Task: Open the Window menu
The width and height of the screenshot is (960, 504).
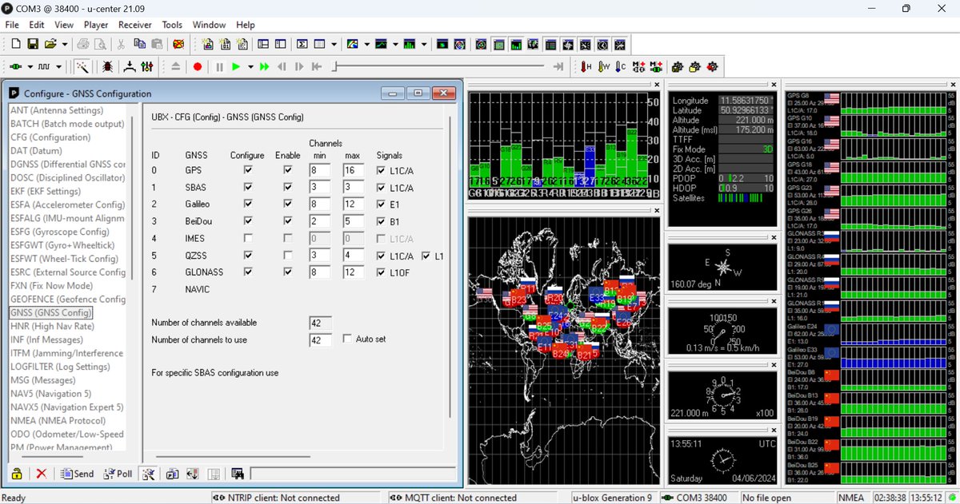Action: [209, 25]
